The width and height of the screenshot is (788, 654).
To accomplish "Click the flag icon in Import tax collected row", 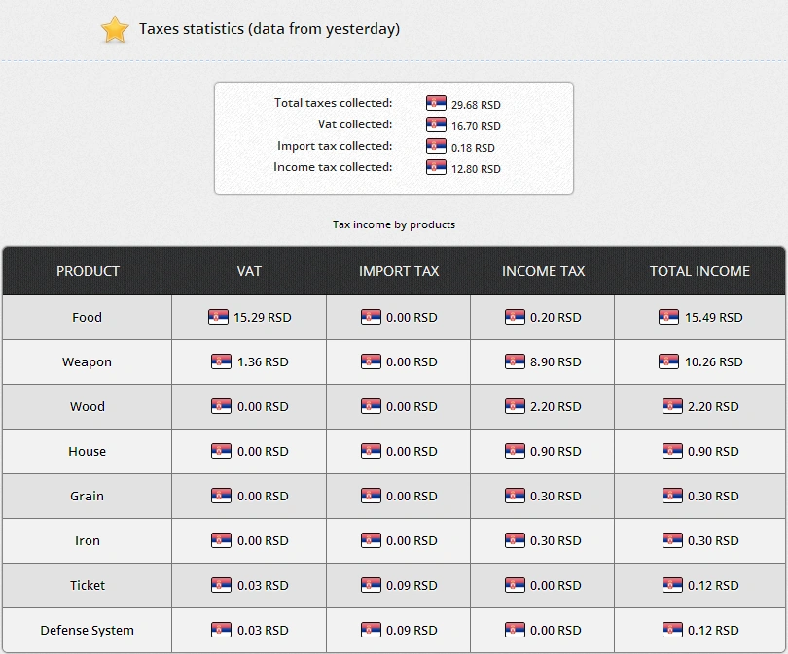I will coord(436,147).
